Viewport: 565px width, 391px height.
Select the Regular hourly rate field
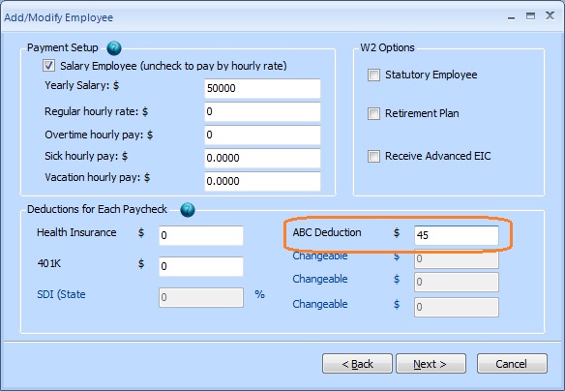tap(262, 111)
